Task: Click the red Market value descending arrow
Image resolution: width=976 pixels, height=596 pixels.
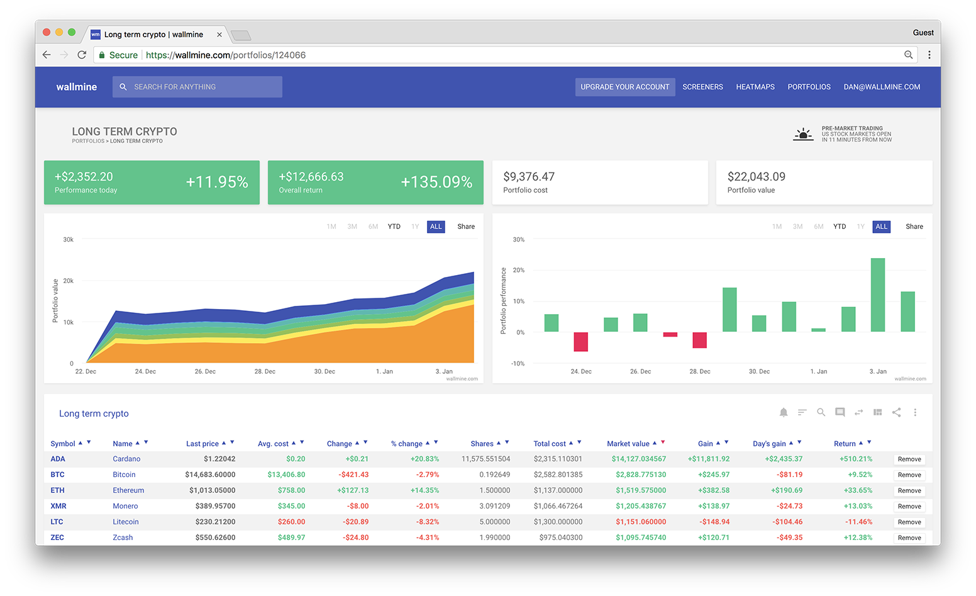Action: point(663,442)
